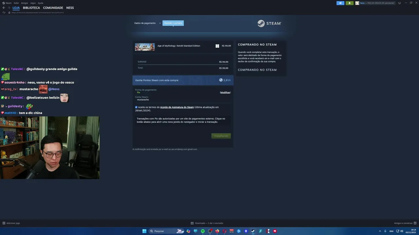Open Opera from the taskbar
Viewport: 419px width, 235px height.
(224, 231)
